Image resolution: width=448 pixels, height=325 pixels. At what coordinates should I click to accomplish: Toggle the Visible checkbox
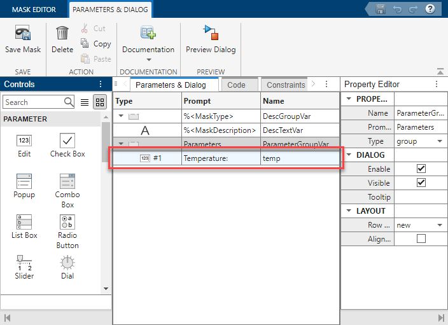tap(421, 183)
